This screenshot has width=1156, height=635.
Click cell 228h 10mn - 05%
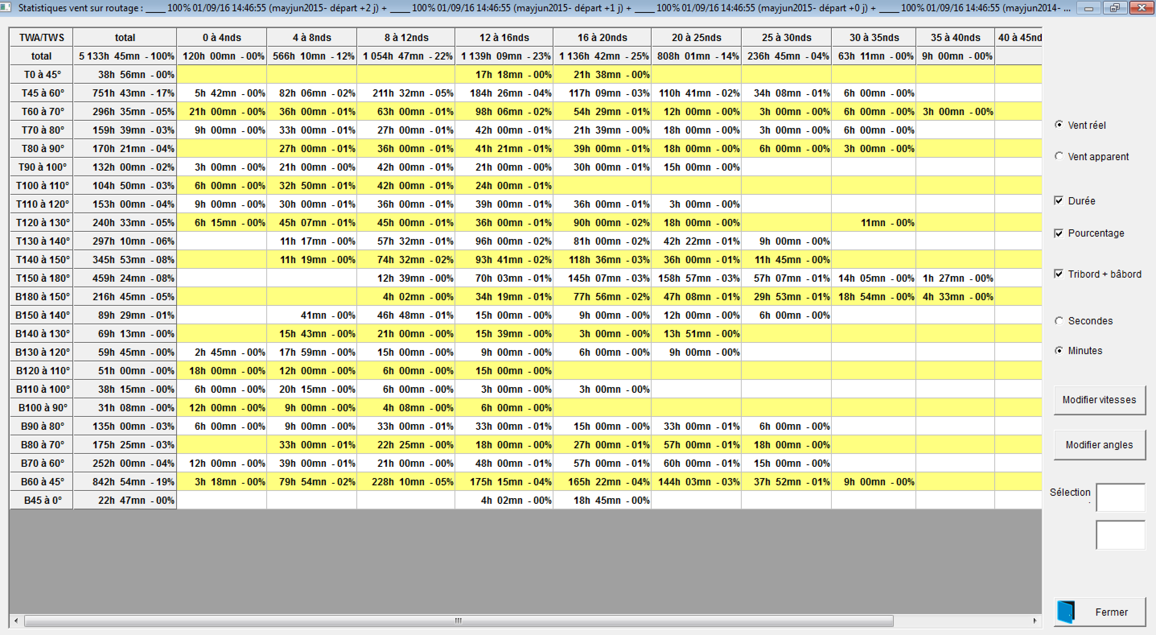tap(406, 482)
